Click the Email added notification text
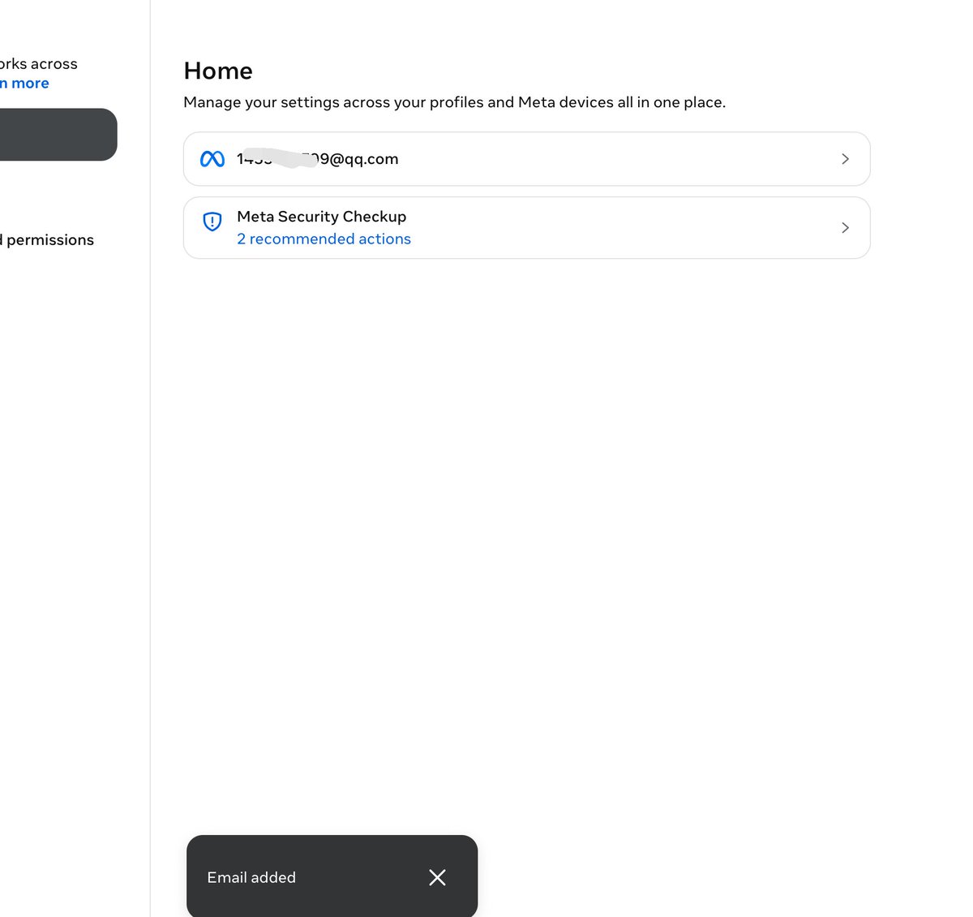This screenshot has height=917, width=973. (x=251, y=877)
